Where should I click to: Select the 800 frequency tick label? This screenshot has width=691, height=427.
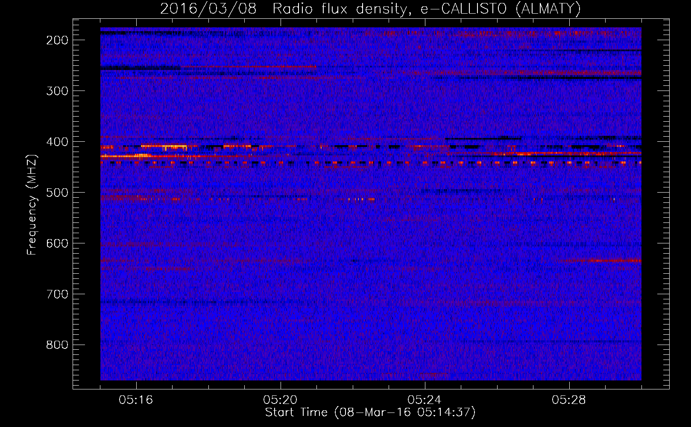[x=57, y=345]
